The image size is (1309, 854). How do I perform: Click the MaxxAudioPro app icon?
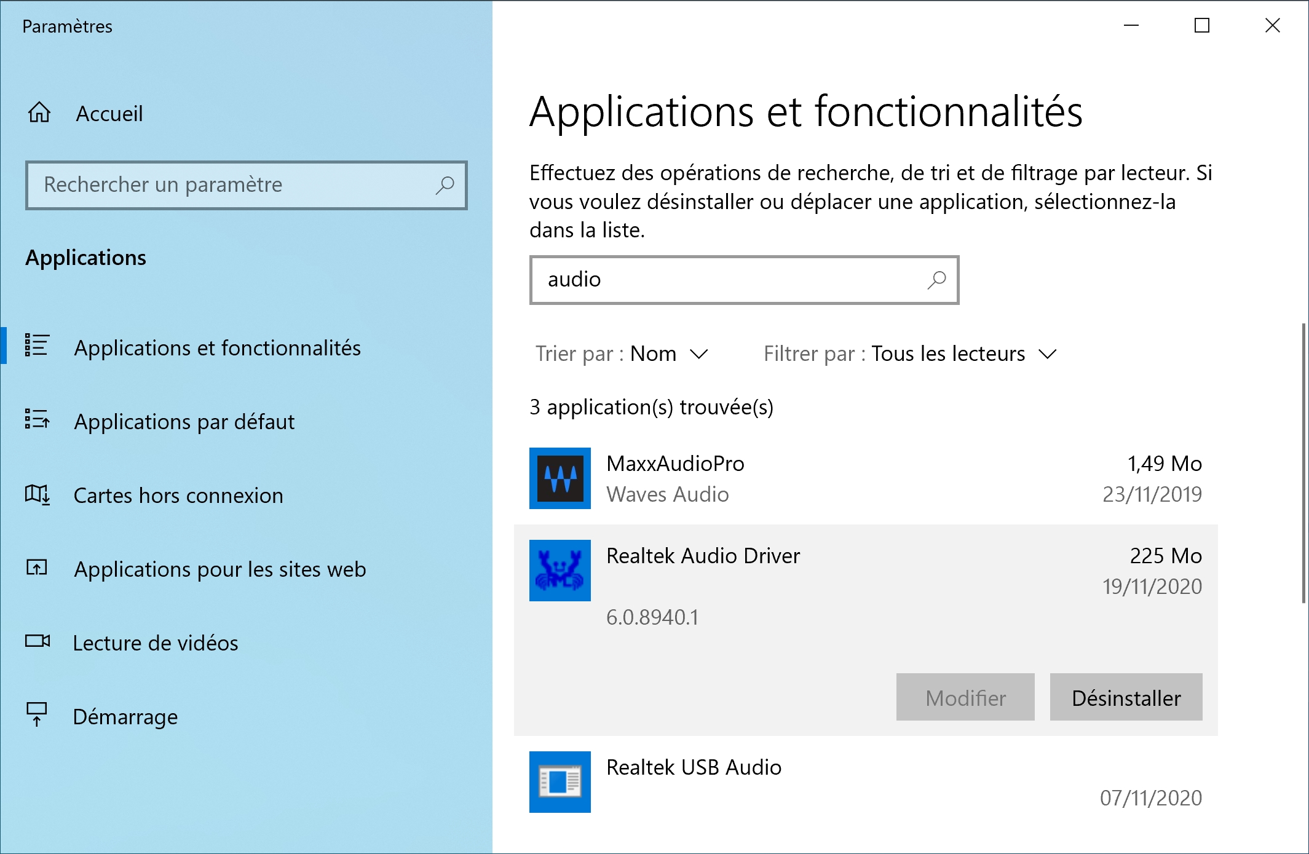[x=560, y=478]
